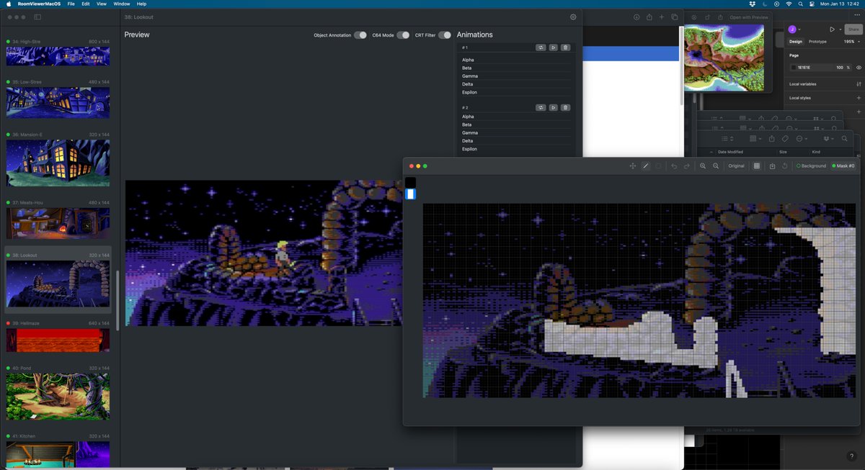Screen dimensions: 865x470
Task: Add a local style with plus icon
Action: point(859,97)
